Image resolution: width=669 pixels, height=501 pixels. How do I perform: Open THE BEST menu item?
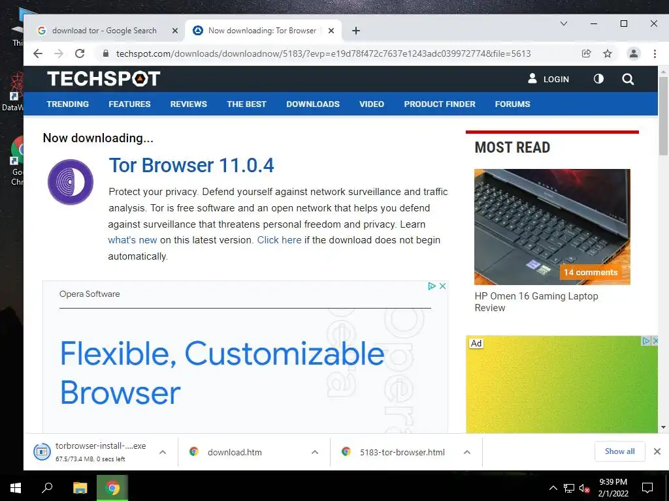tap(246, 104)
